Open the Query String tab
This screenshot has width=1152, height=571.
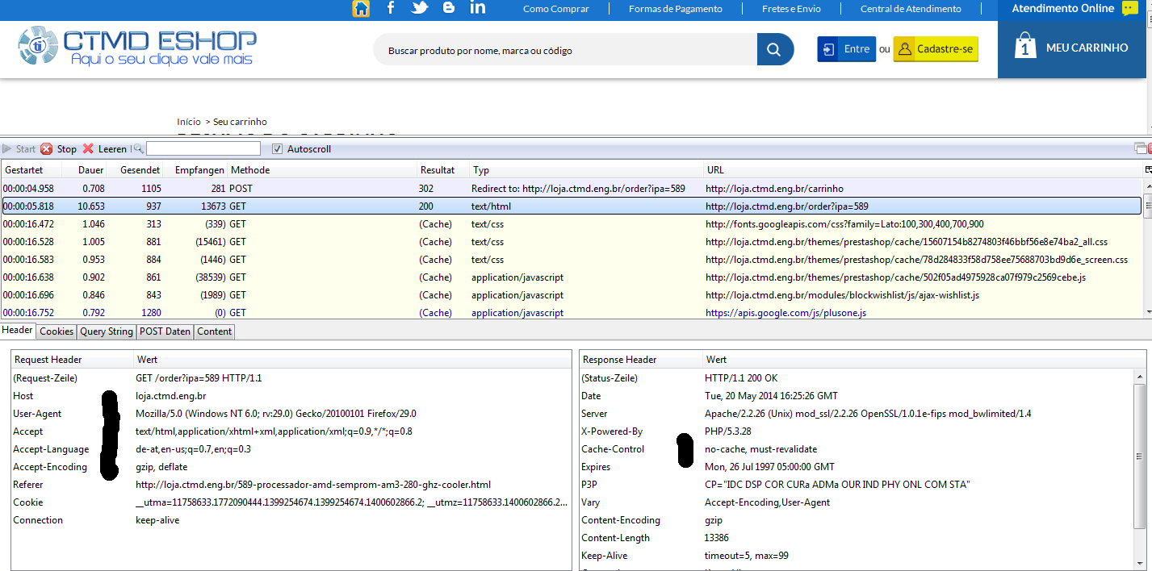[x=107, y=331]
